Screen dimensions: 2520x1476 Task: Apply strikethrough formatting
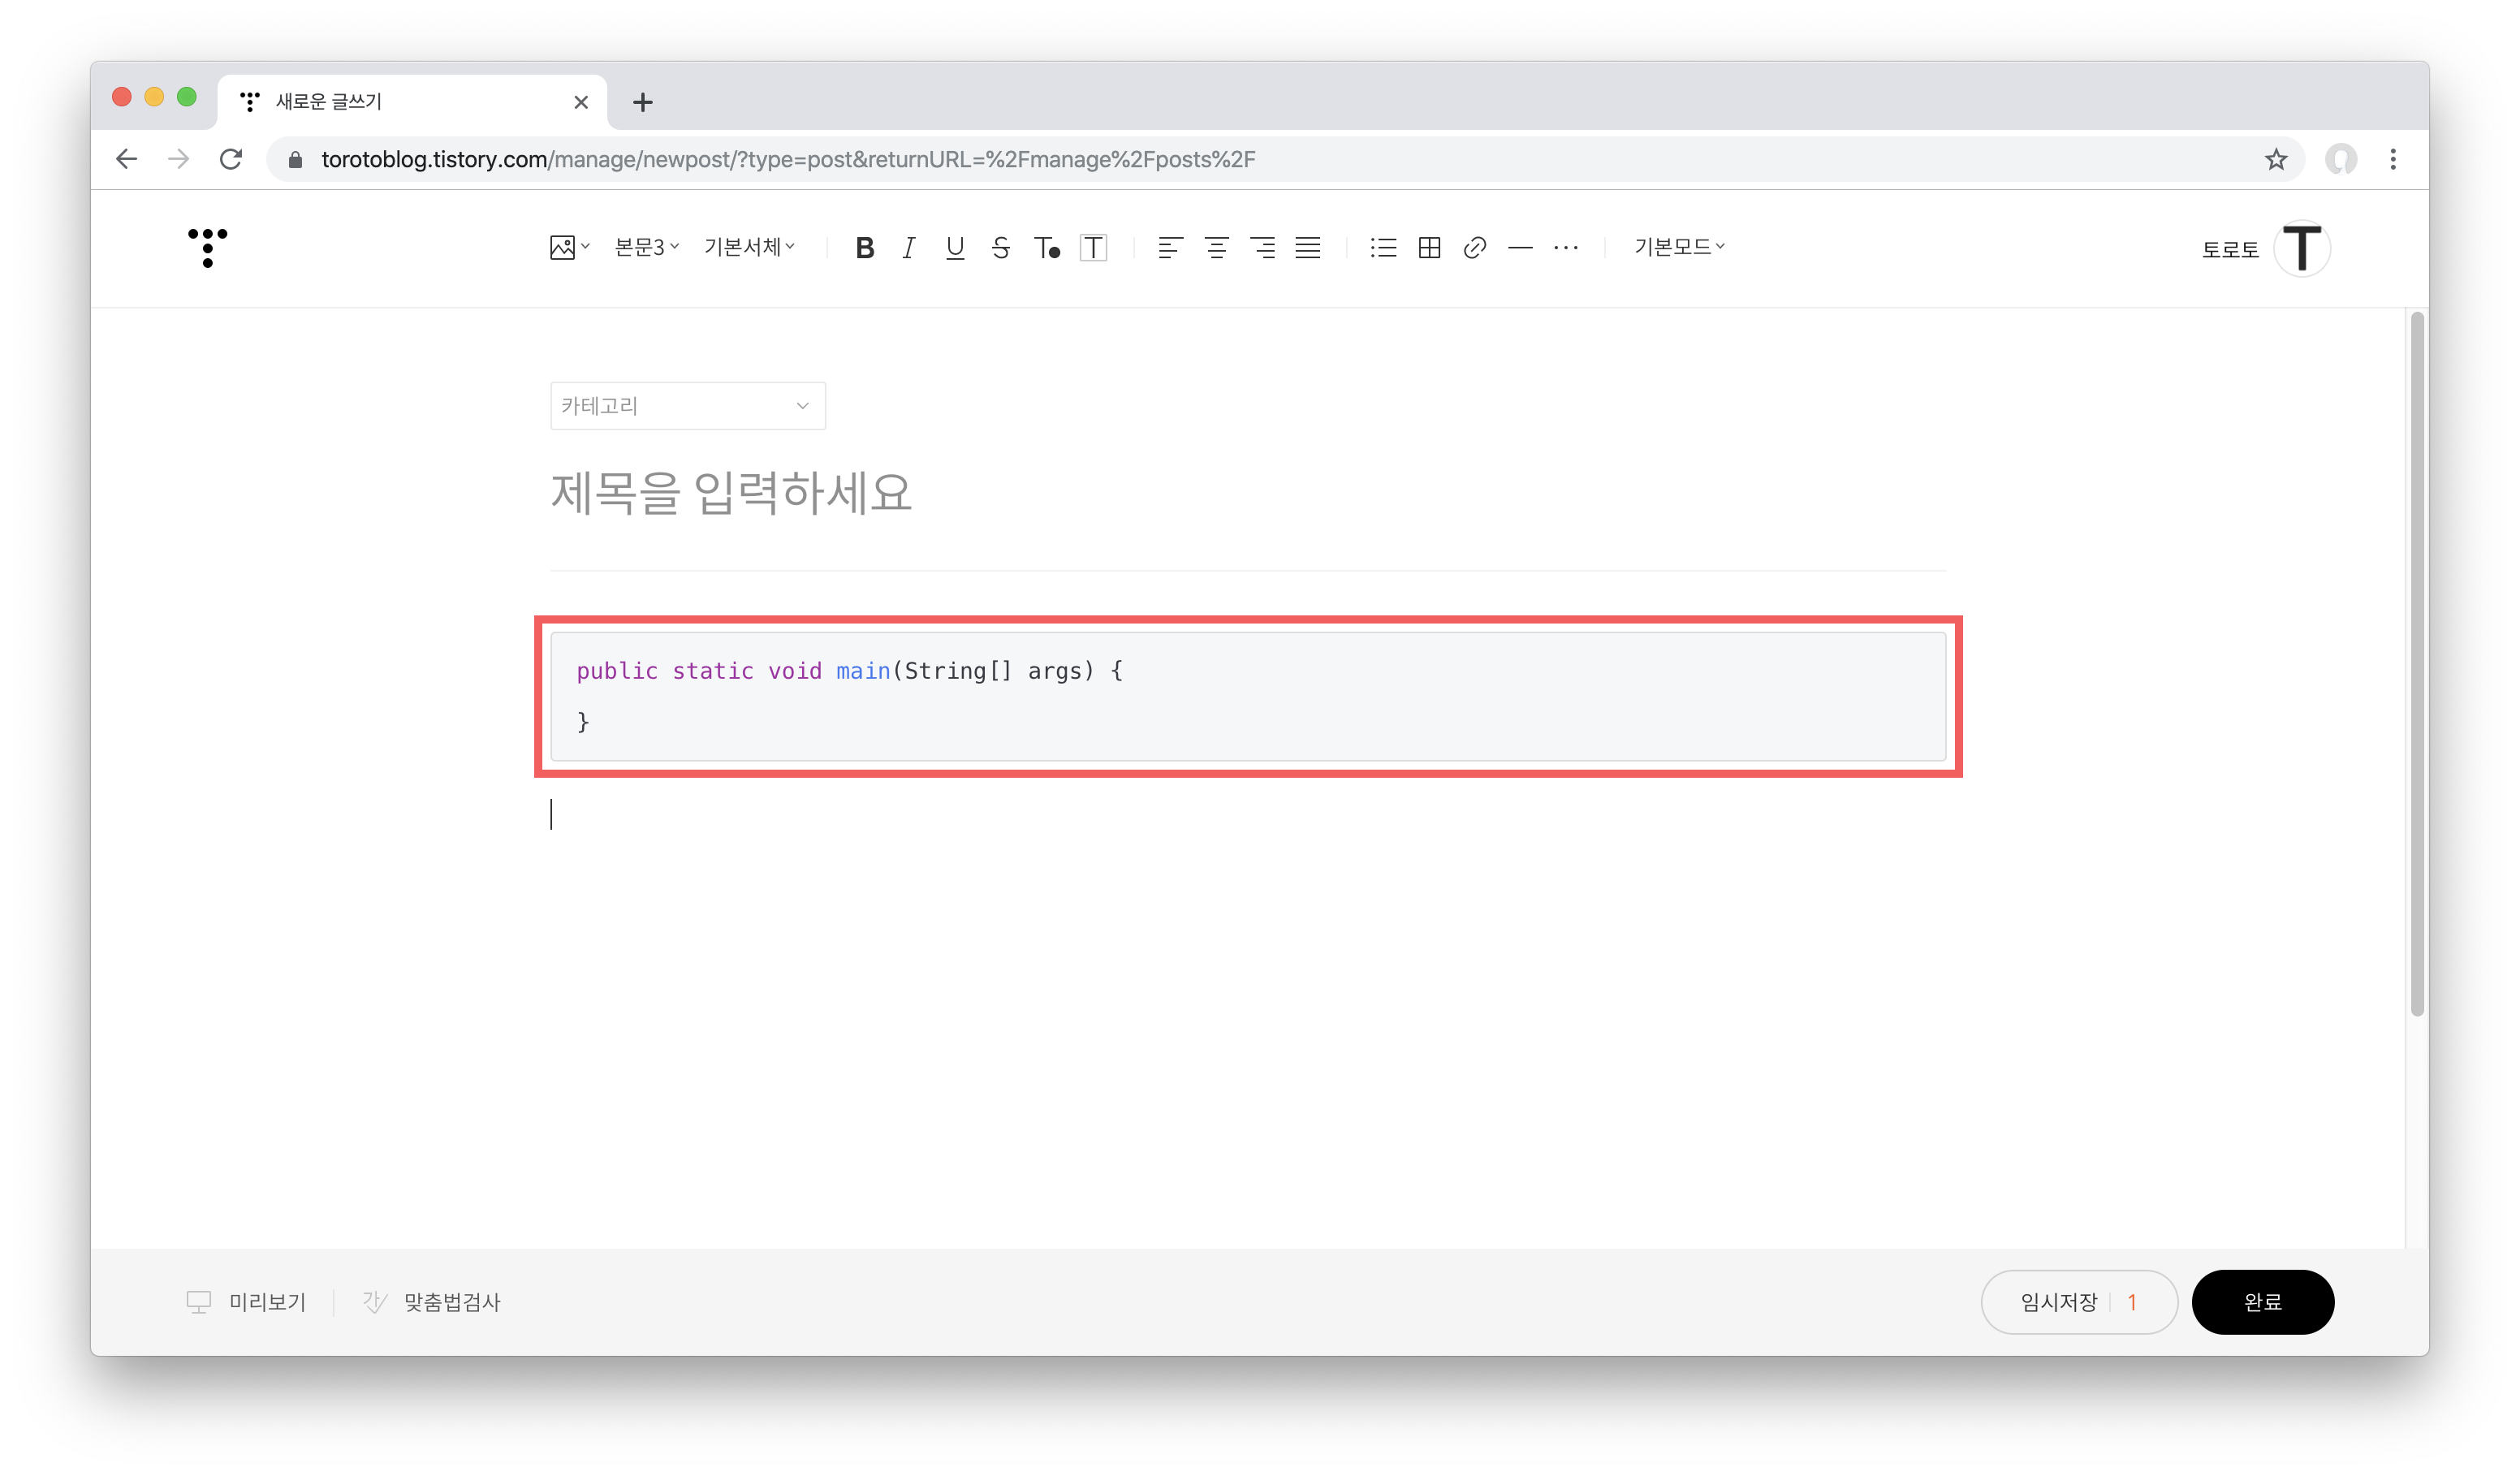1000,248
